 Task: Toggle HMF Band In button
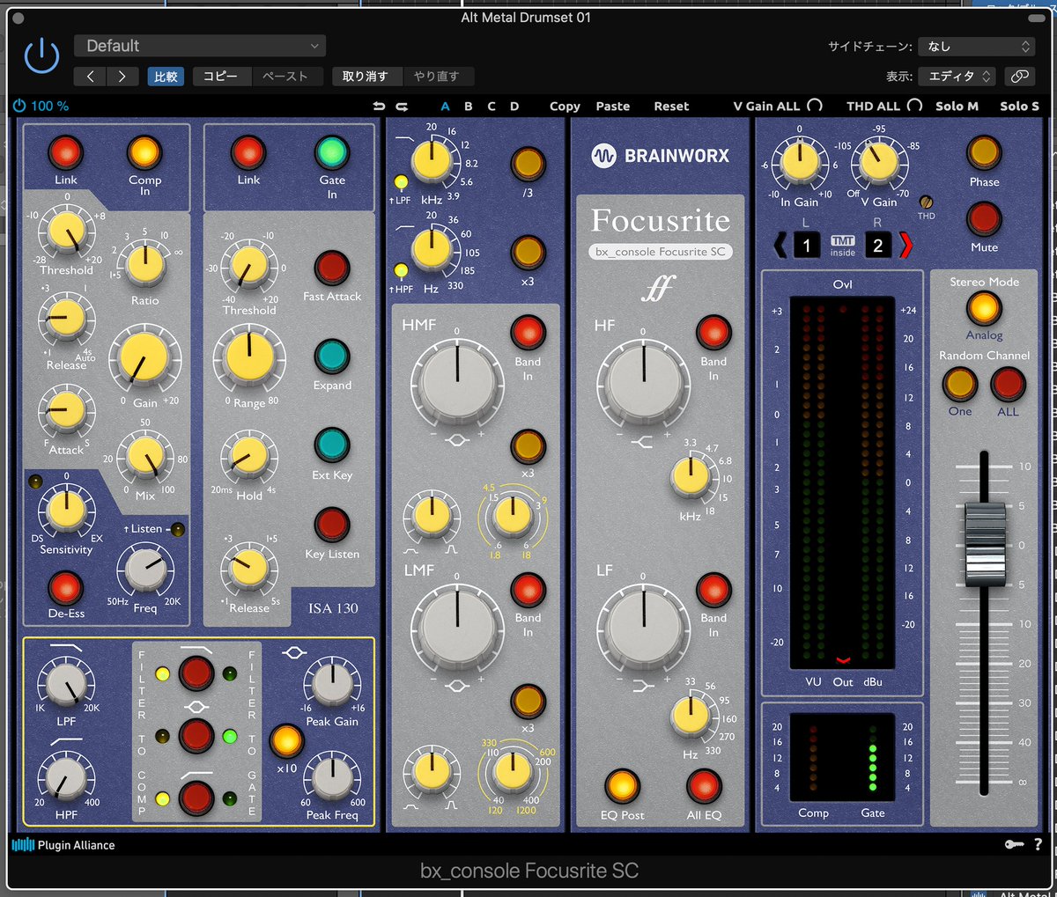528,333
